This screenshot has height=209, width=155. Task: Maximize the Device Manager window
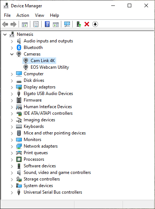pos(129,5)
